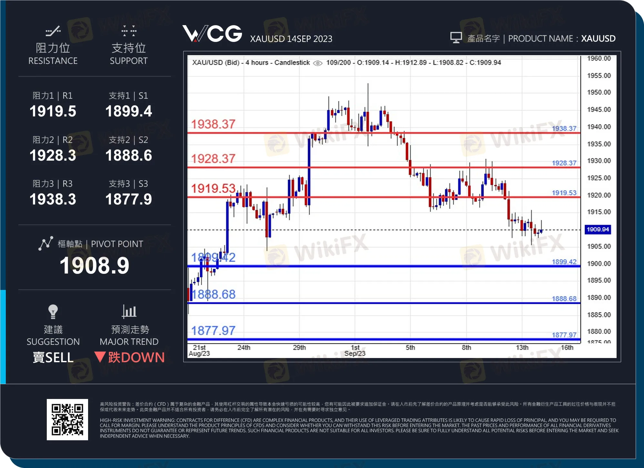Click the S2 value 1888.6
The width and height of the screenshot is (644, 468).
click(129, 155)
